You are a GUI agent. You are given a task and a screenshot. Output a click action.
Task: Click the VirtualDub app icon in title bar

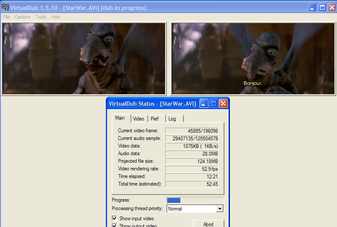[x=5, y=7]
